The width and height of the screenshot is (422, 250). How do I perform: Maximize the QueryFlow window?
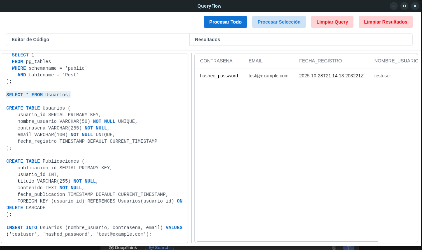coord(404,6)
